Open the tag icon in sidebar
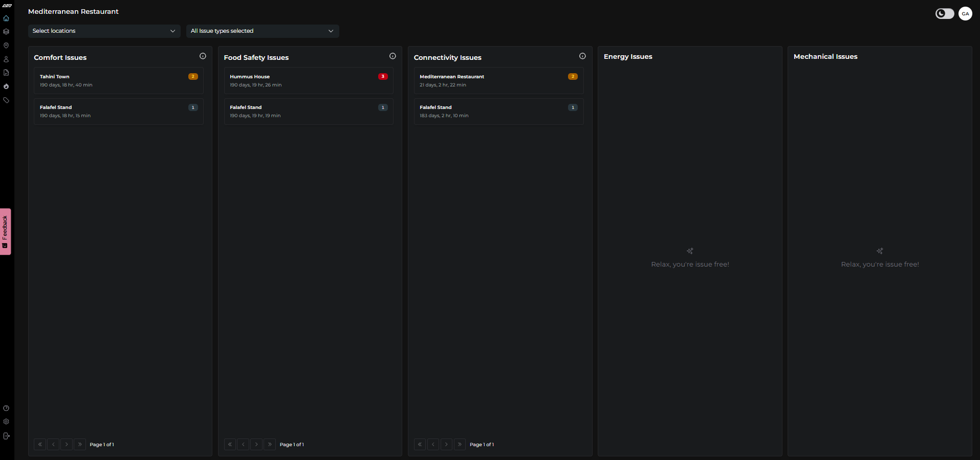 [6, 100]
